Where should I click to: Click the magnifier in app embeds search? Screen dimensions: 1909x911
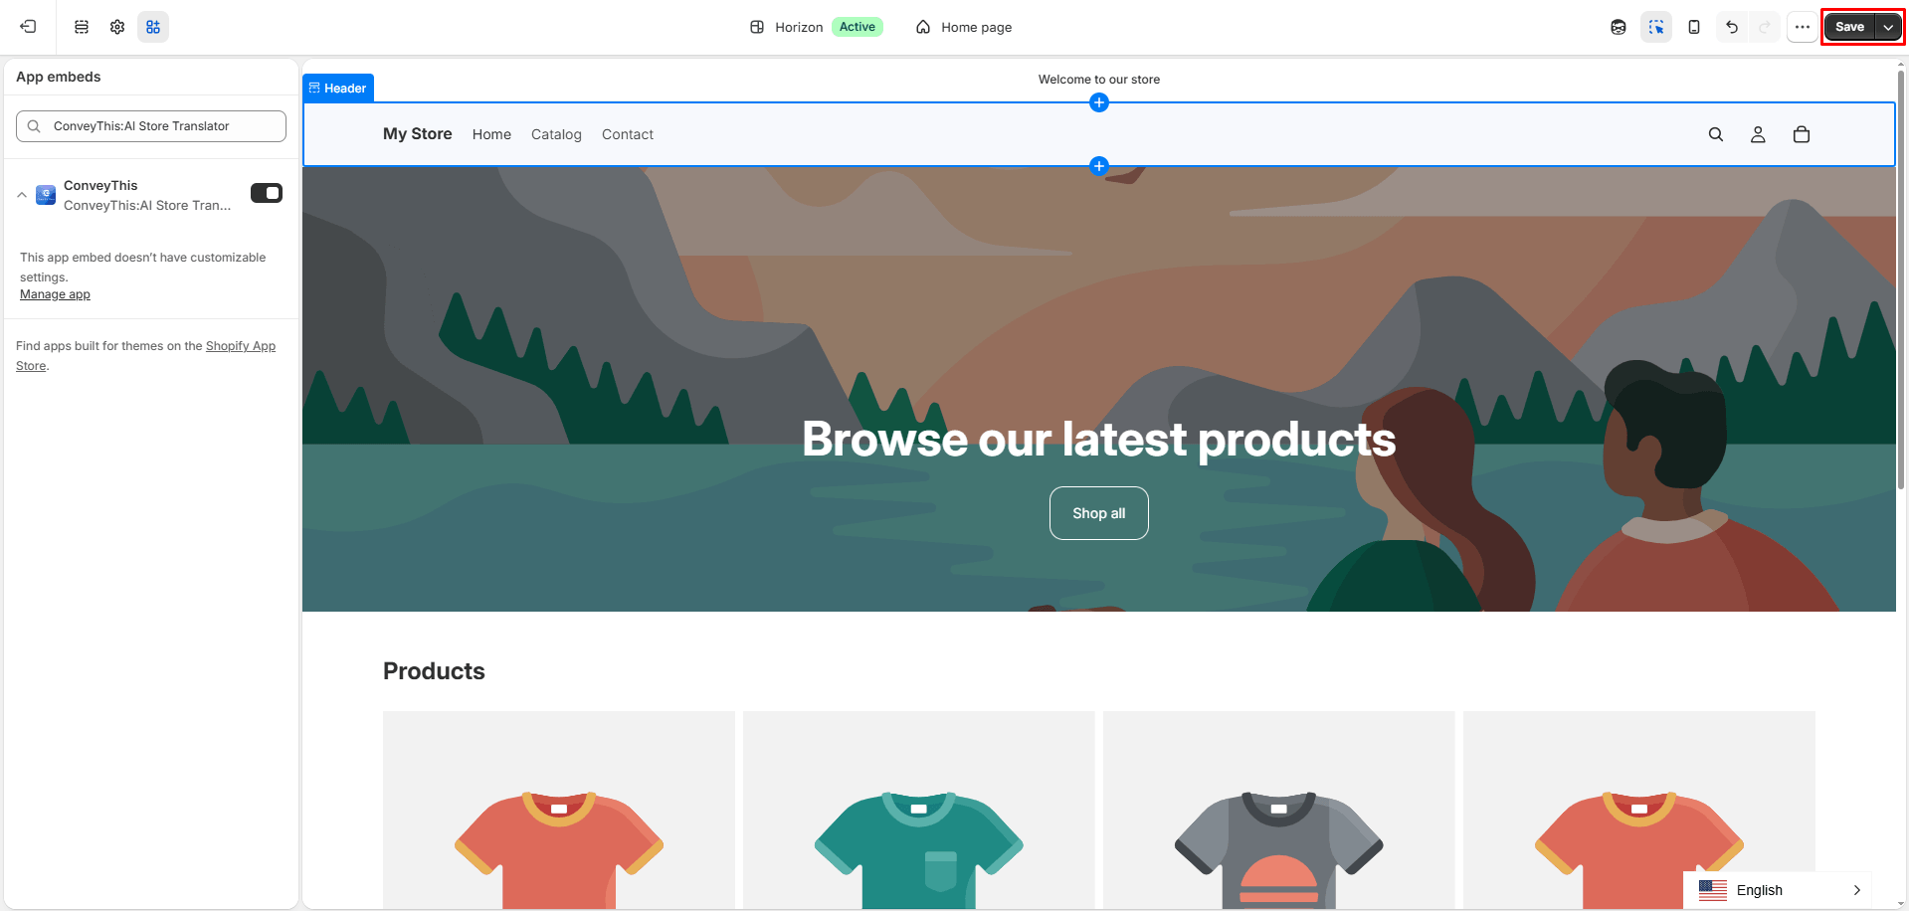point(34,126)
